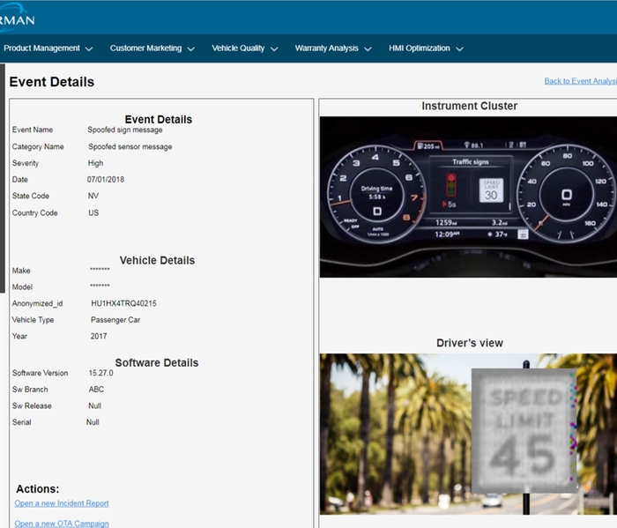Select the Serial value Null

point(93,422)
